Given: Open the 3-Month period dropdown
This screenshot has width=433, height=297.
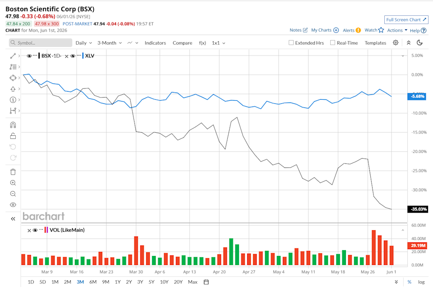Looking at the screenshot, I should tap(109, 43).
